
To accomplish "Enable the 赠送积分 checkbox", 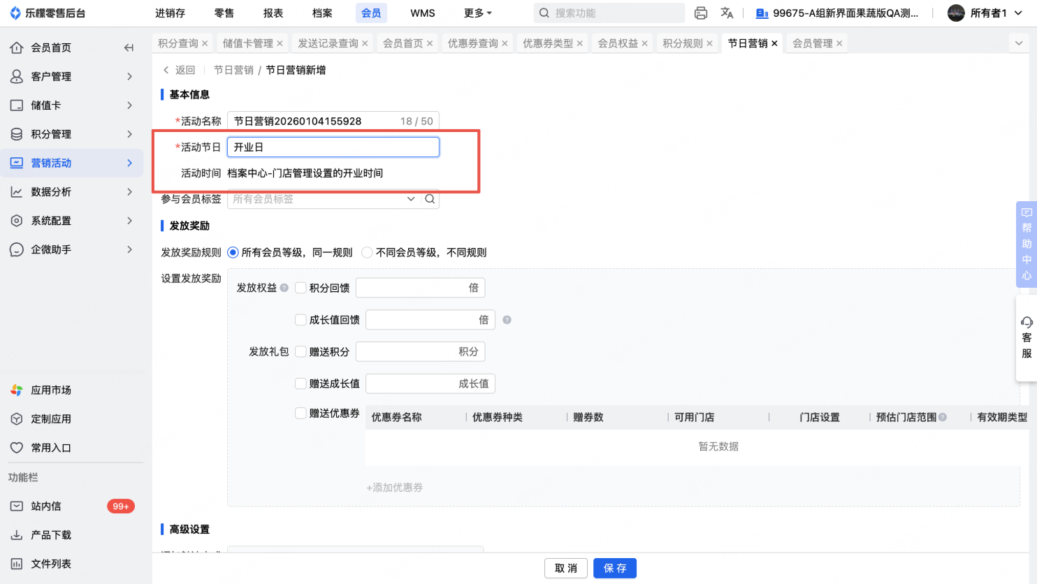I will click(300, 351).
